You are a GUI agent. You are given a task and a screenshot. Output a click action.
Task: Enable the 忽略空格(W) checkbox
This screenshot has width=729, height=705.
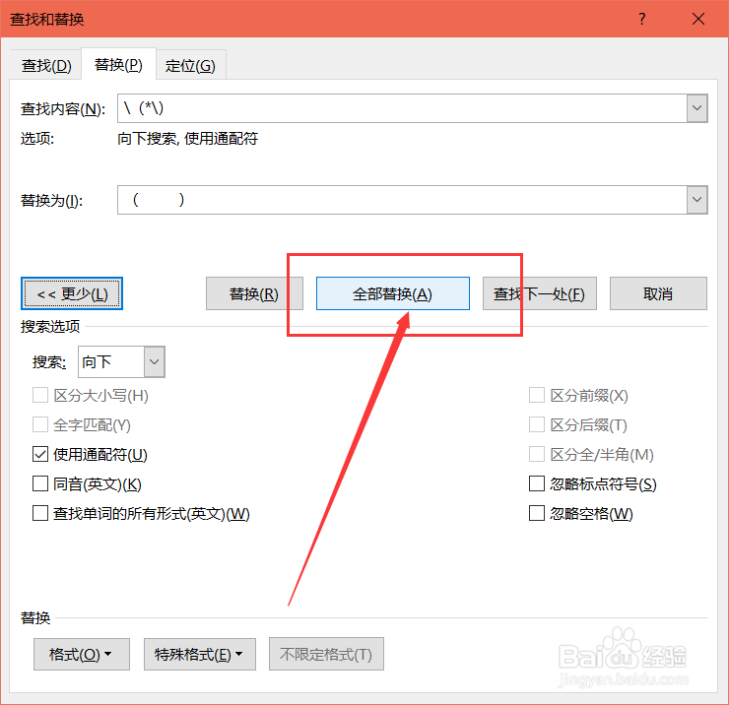[x=537, y=514]
